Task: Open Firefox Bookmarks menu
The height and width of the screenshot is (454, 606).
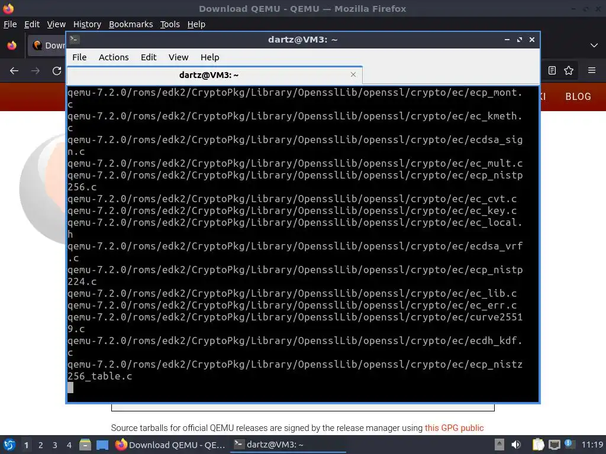Action: coord(131,24)
